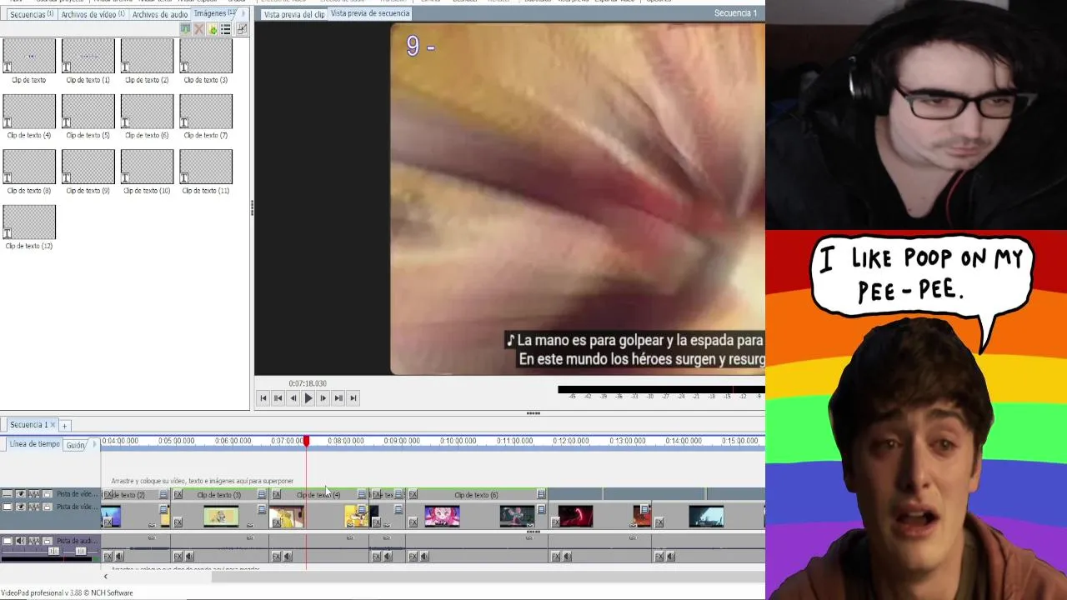This screenshot has height=600, width=1067.
Task: Open the Archivos de vídeo tab
Action: [93, 14]
